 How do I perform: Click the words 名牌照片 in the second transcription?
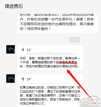point(50,96)
